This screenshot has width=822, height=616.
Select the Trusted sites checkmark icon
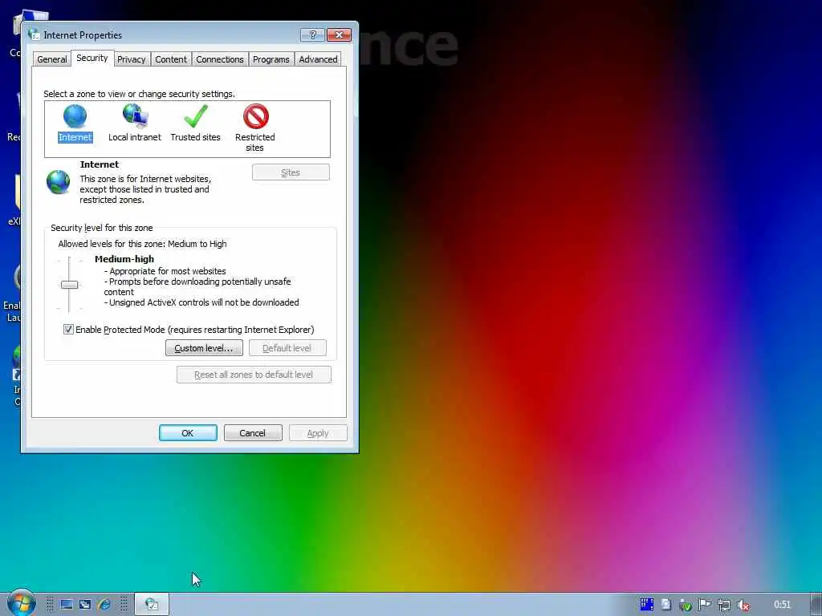(196, 116)
